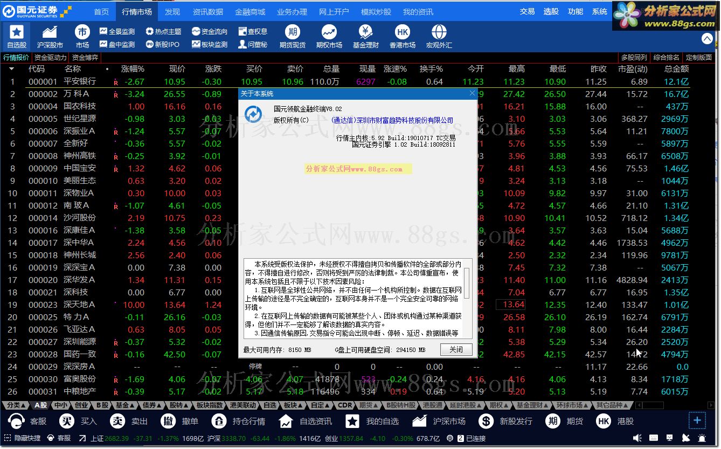
Task: Click the plus add-shortcut button
Action: [697, 420]
